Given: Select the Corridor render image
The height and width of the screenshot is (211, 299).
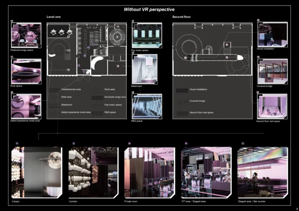Looking at the screenshot, I should tap(93, 172).
